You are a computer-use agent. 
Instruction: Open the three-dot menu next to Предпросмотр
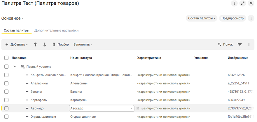coord(251,18)
